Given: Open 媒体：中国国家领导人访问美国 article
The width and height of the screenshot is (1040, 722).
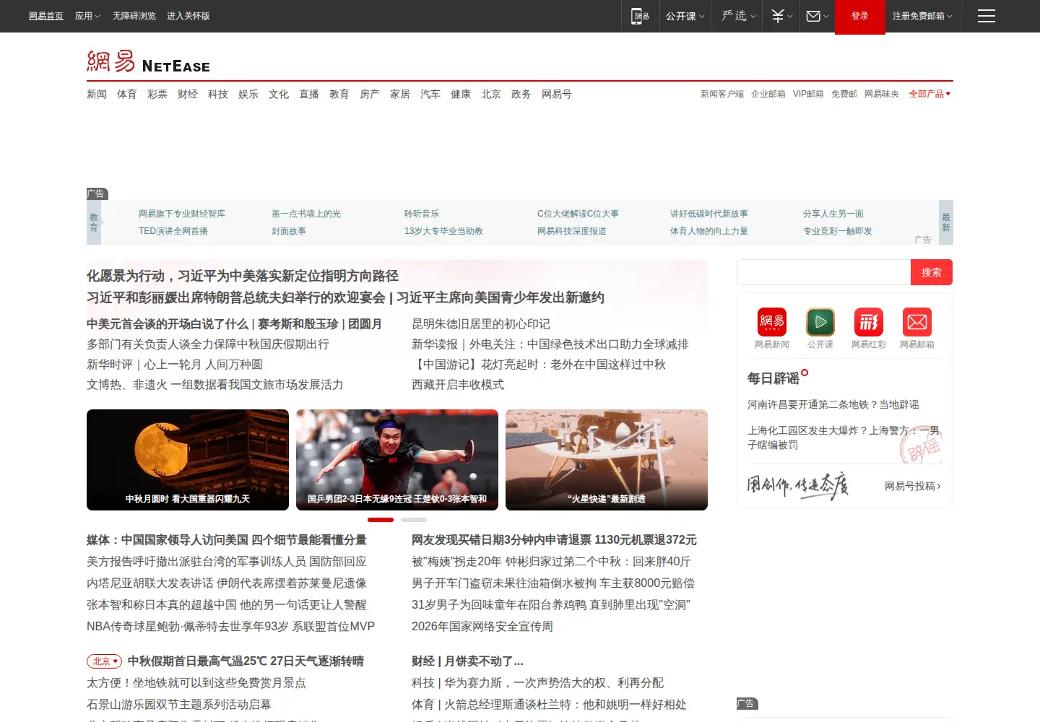Looking at the screenshot, I should [x=227, y=540].
